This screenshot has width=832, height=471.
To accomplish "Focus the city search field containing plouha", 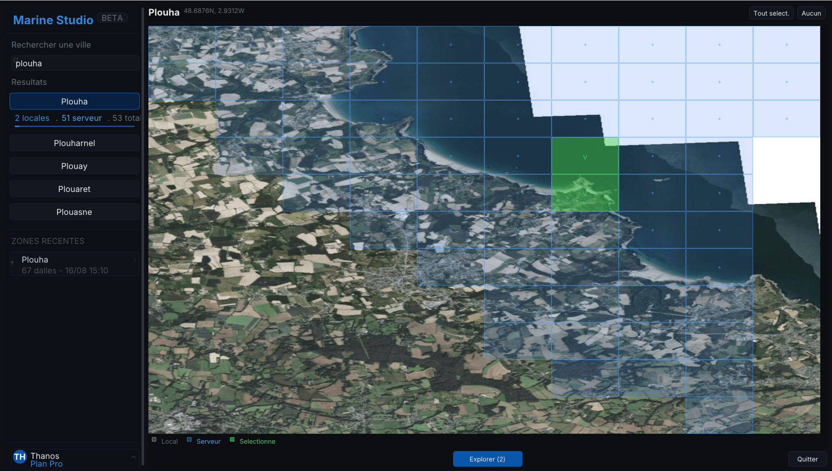I will 75,63.
